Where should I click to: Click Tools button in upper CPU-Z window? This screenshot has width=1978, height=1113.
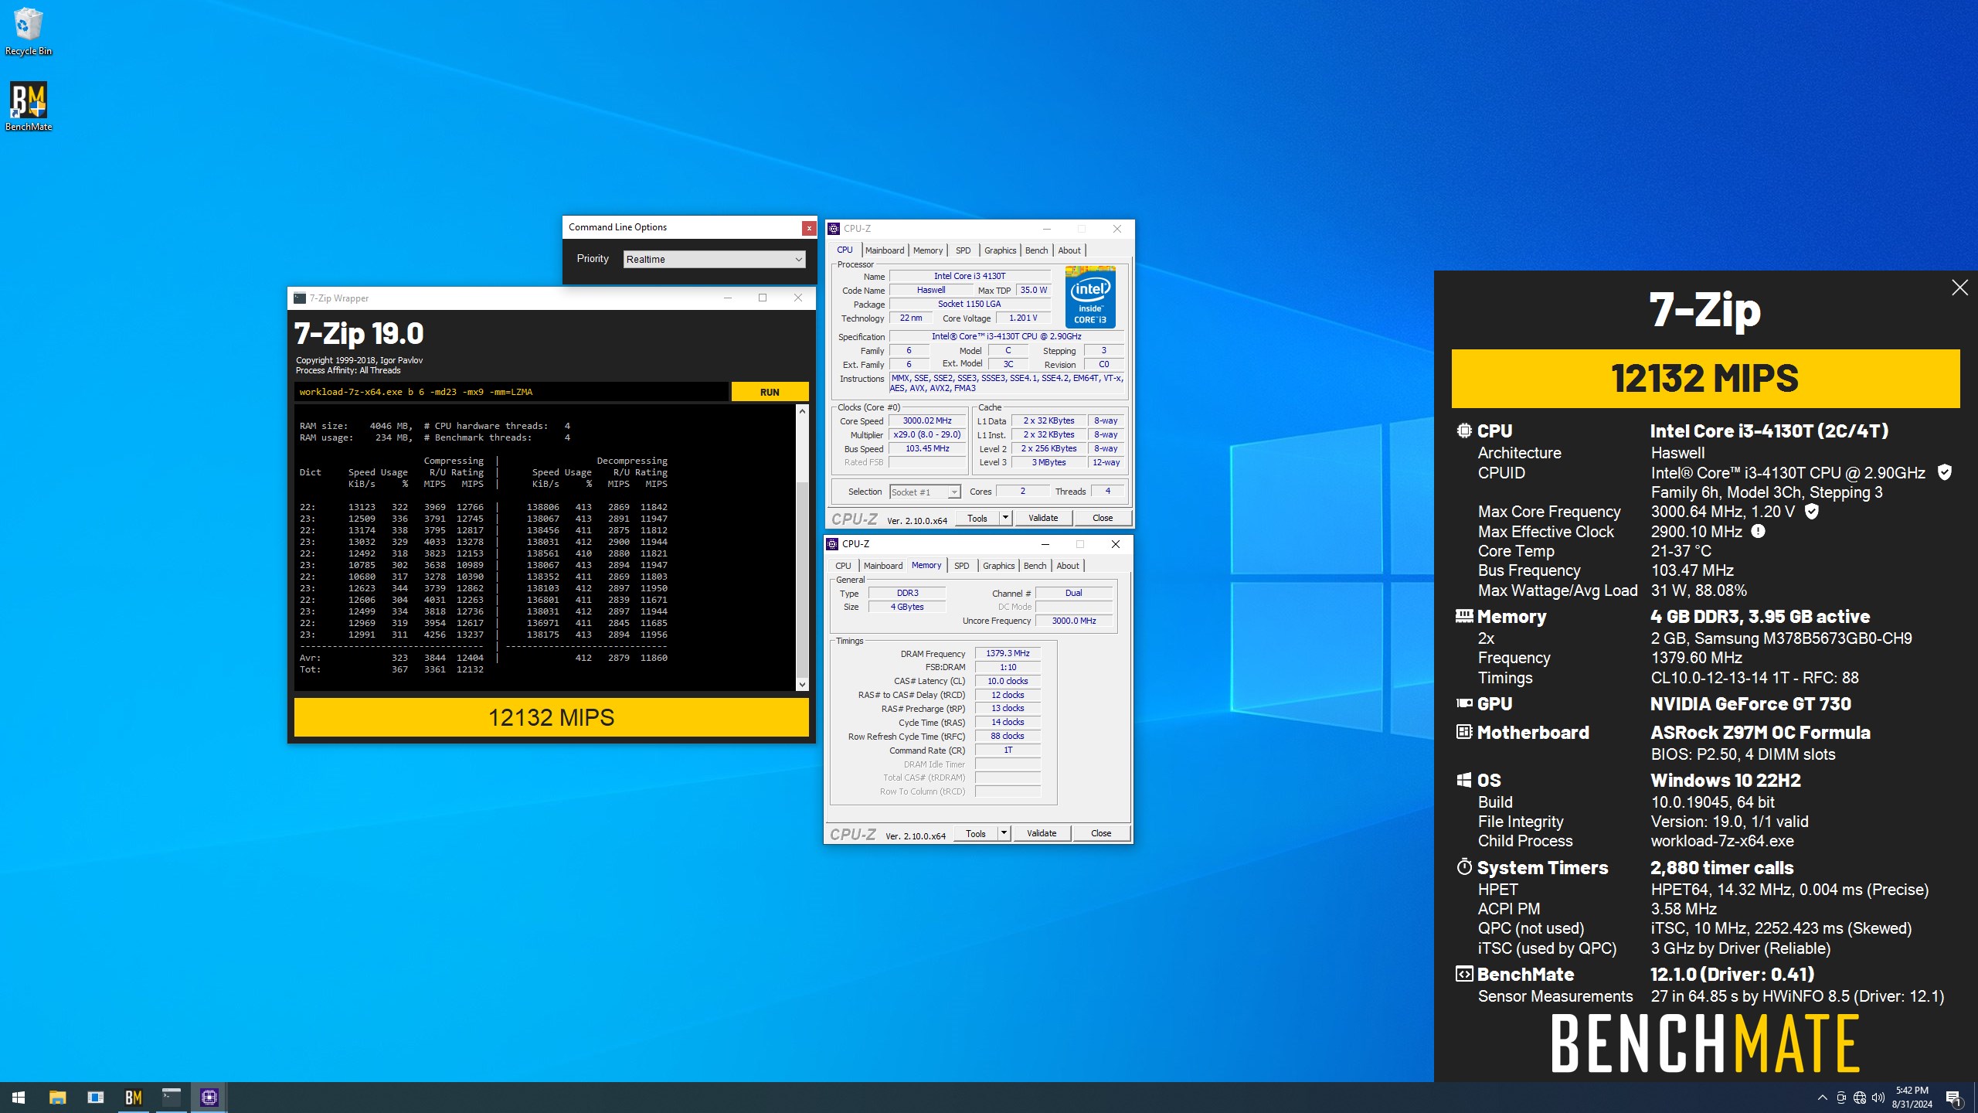[x=977, y=518]
